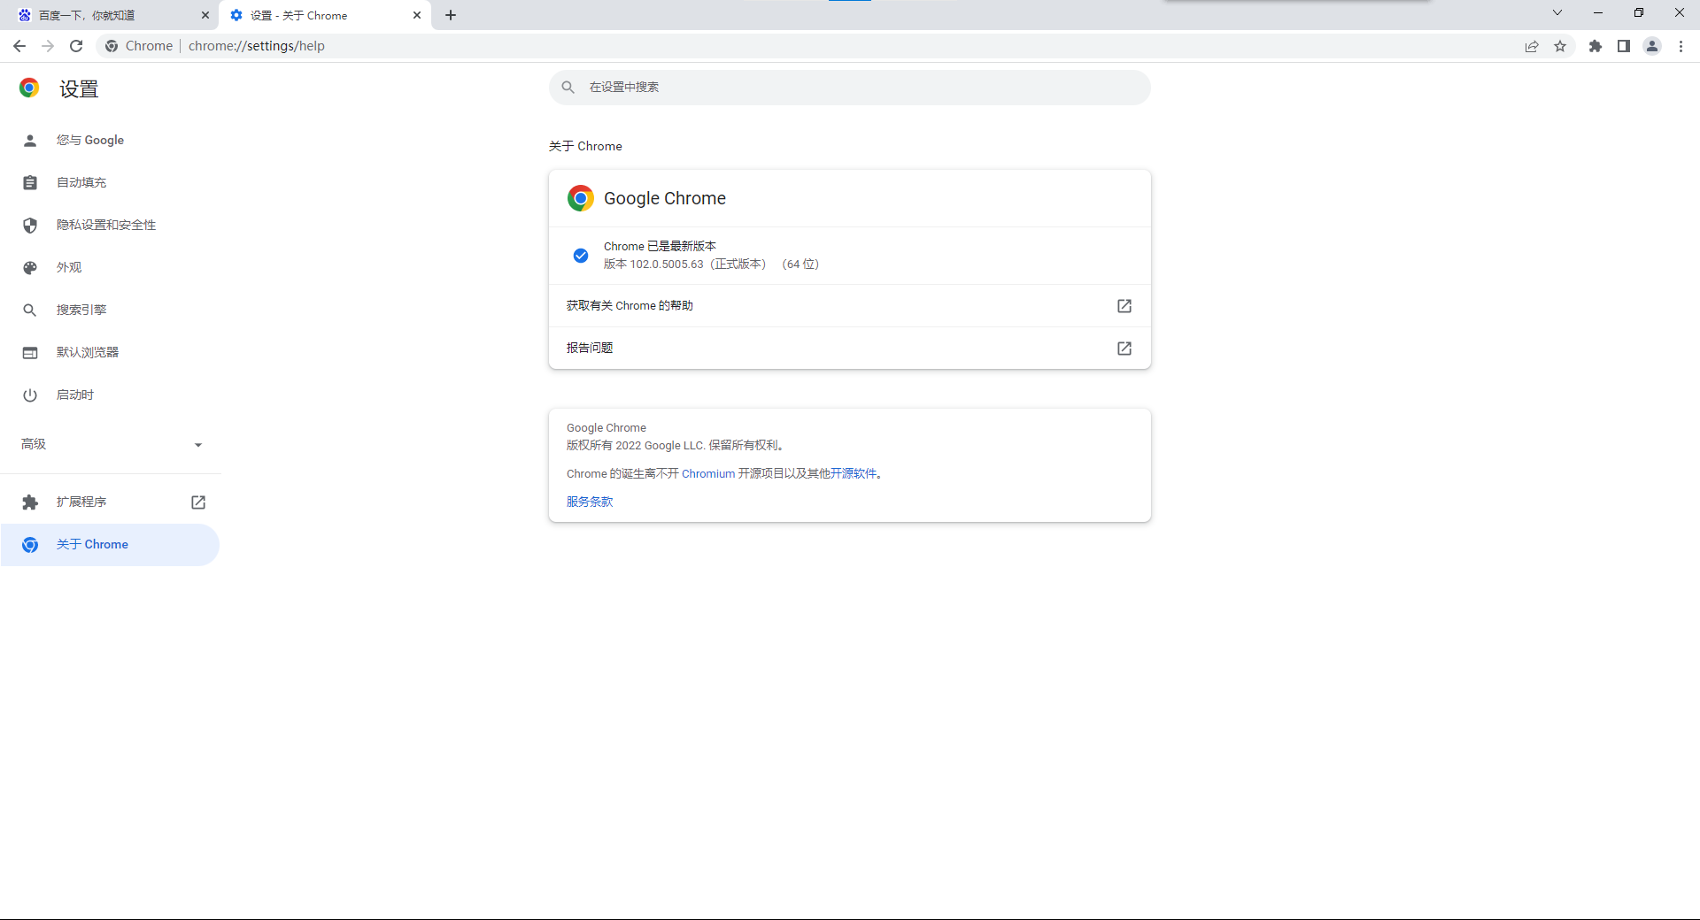Click the Chrome icon beside 关于 Chrome in sidebar
This screenshot has height=920, width=1700.
point(30,545)
